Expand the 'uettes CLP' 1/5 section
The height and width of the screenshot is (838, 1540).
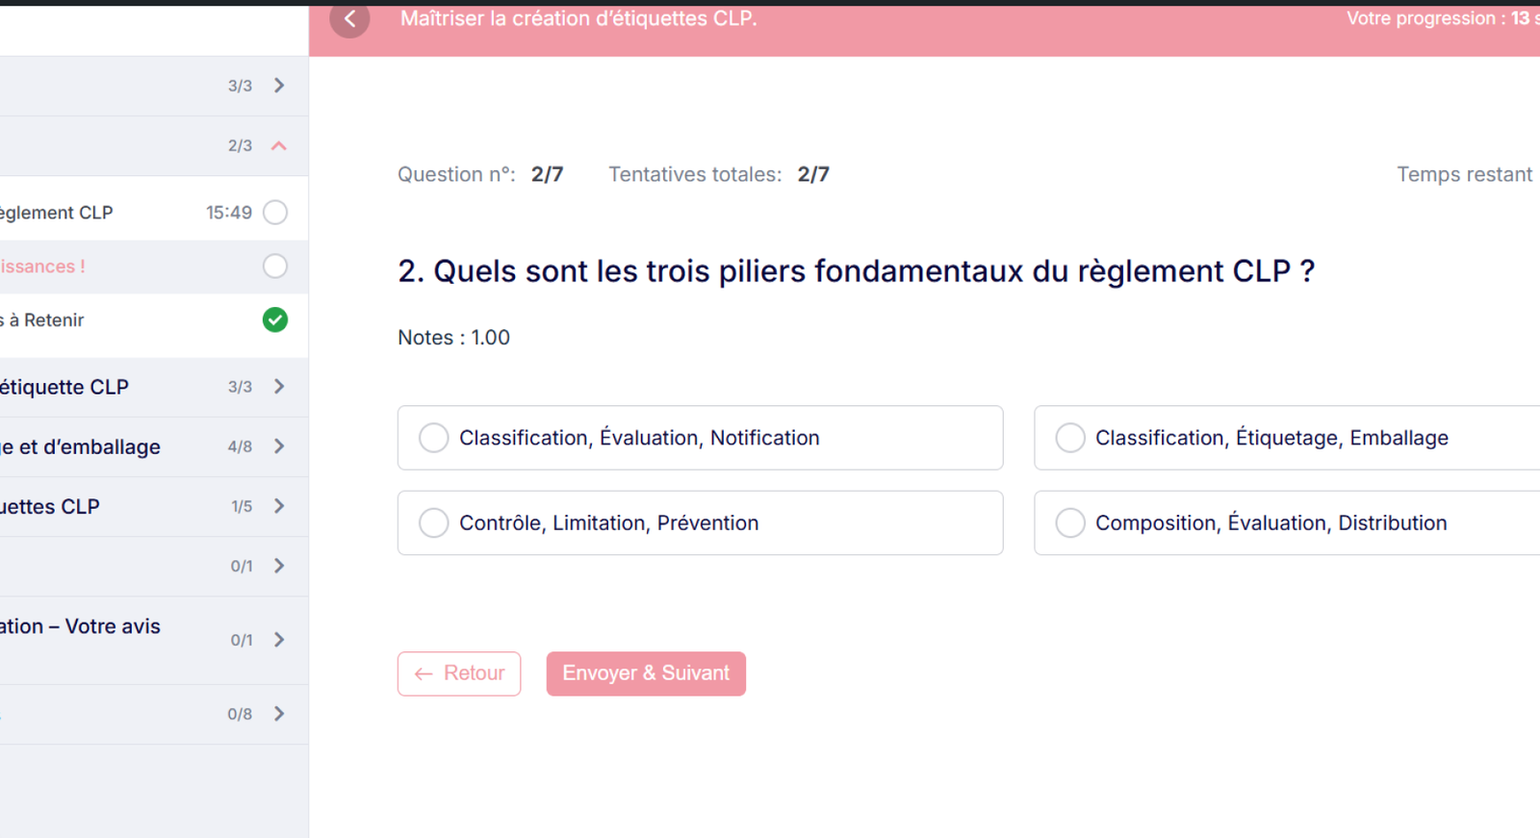(279, 506)
